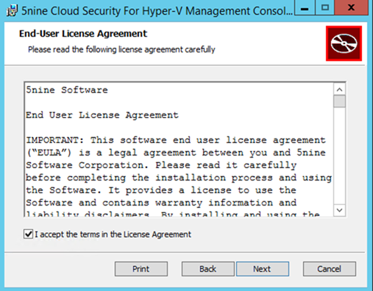Click the installer icon in title bar
Image resolution: width=373 pixels, height=291 pixels.
12,11
